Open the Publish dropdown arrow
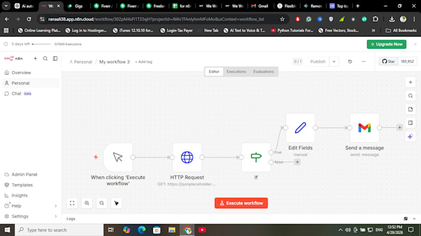 click(334, 62)
